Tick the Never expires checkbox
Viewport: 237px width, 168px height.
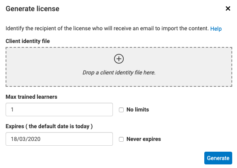121,139
